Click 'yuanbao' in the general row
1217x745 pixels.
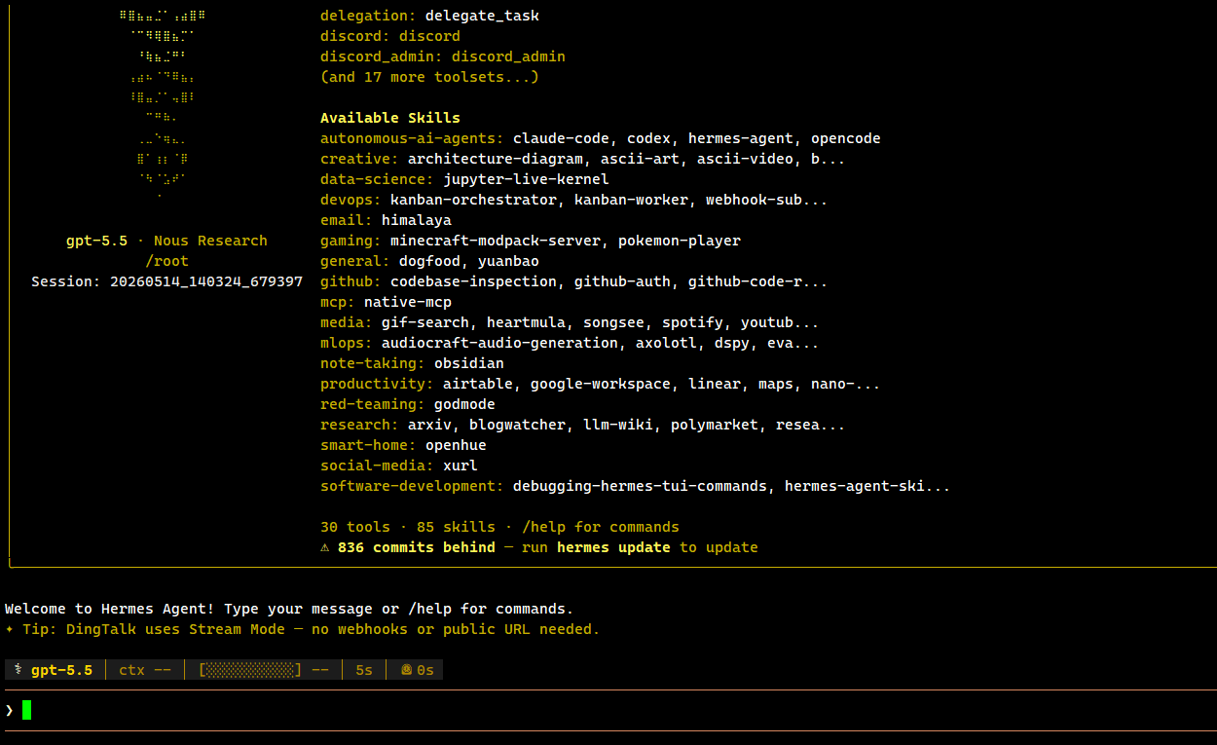pos(508,261)
